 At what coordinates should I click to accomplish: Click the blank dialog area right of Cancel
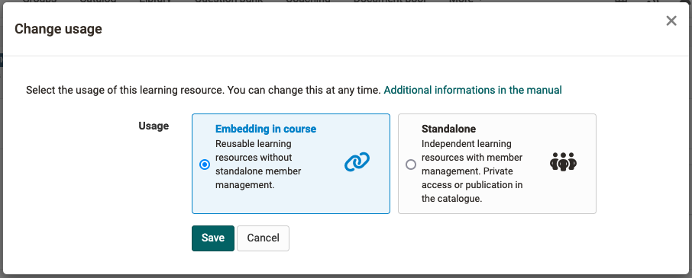441,238
